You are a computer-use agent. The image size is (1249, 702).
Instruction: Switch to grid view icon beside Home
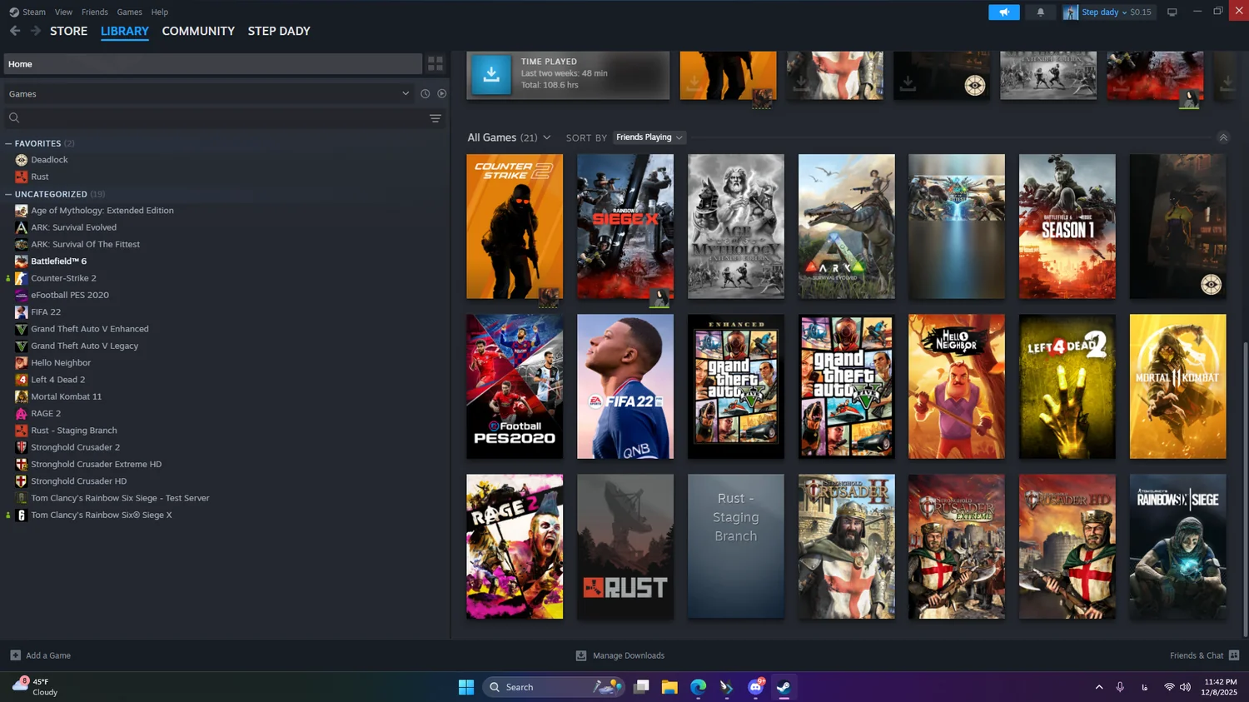[435, 63]
